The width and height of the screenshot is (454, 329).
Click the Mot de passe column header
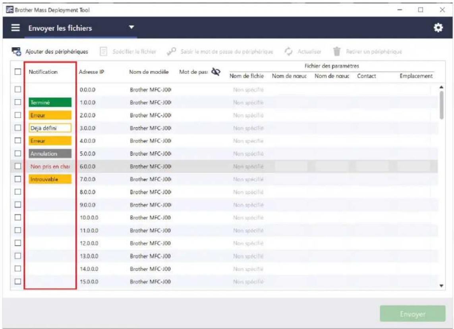pyautogui.click(x=193, y=72)
